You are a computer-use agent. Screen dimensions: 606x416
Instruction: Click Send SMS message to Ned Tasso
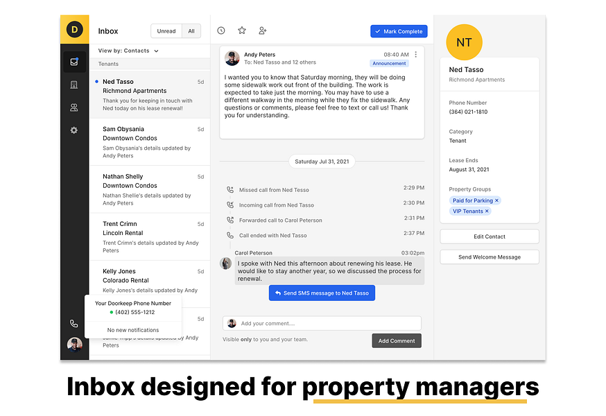(322, 293)
